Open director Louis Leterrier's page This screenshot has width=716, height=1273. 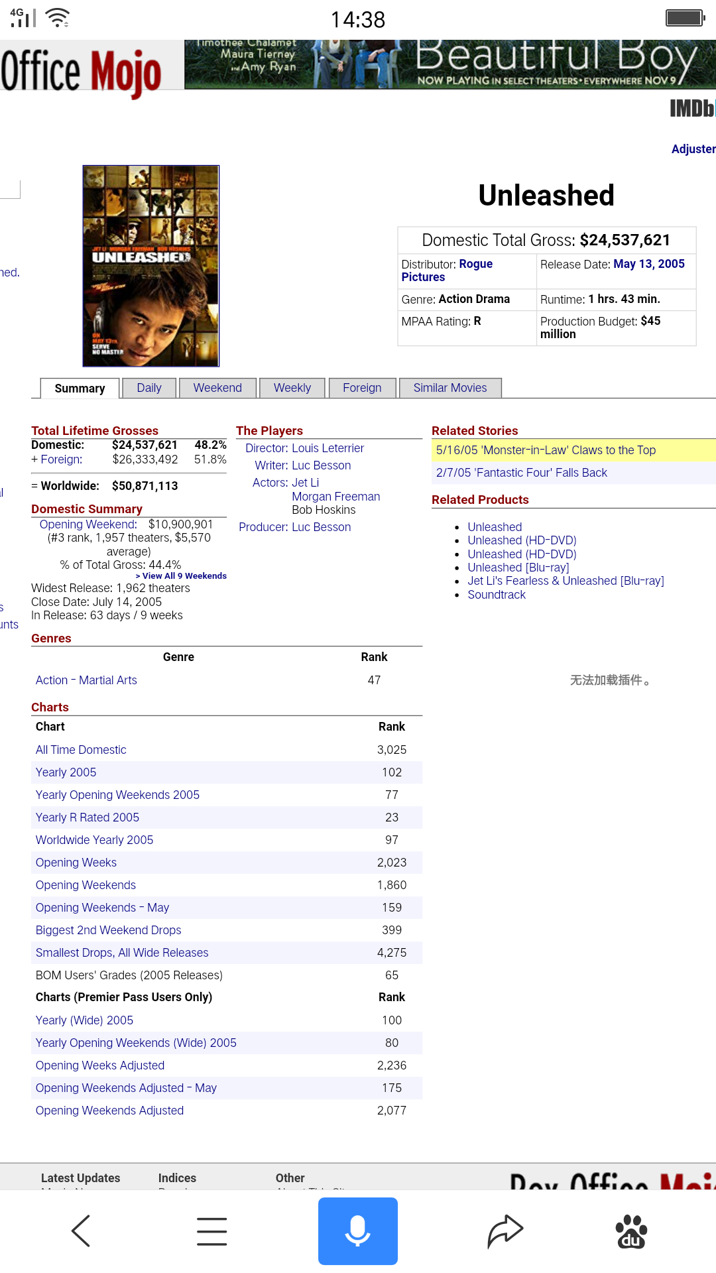[328, 448]
